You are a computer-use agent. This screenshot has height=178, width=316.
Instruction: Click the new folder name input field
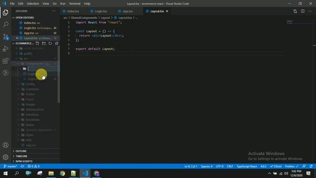pos(43,69)
